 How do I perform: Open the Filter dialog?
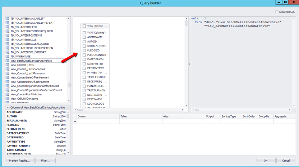tap(45, 161)
